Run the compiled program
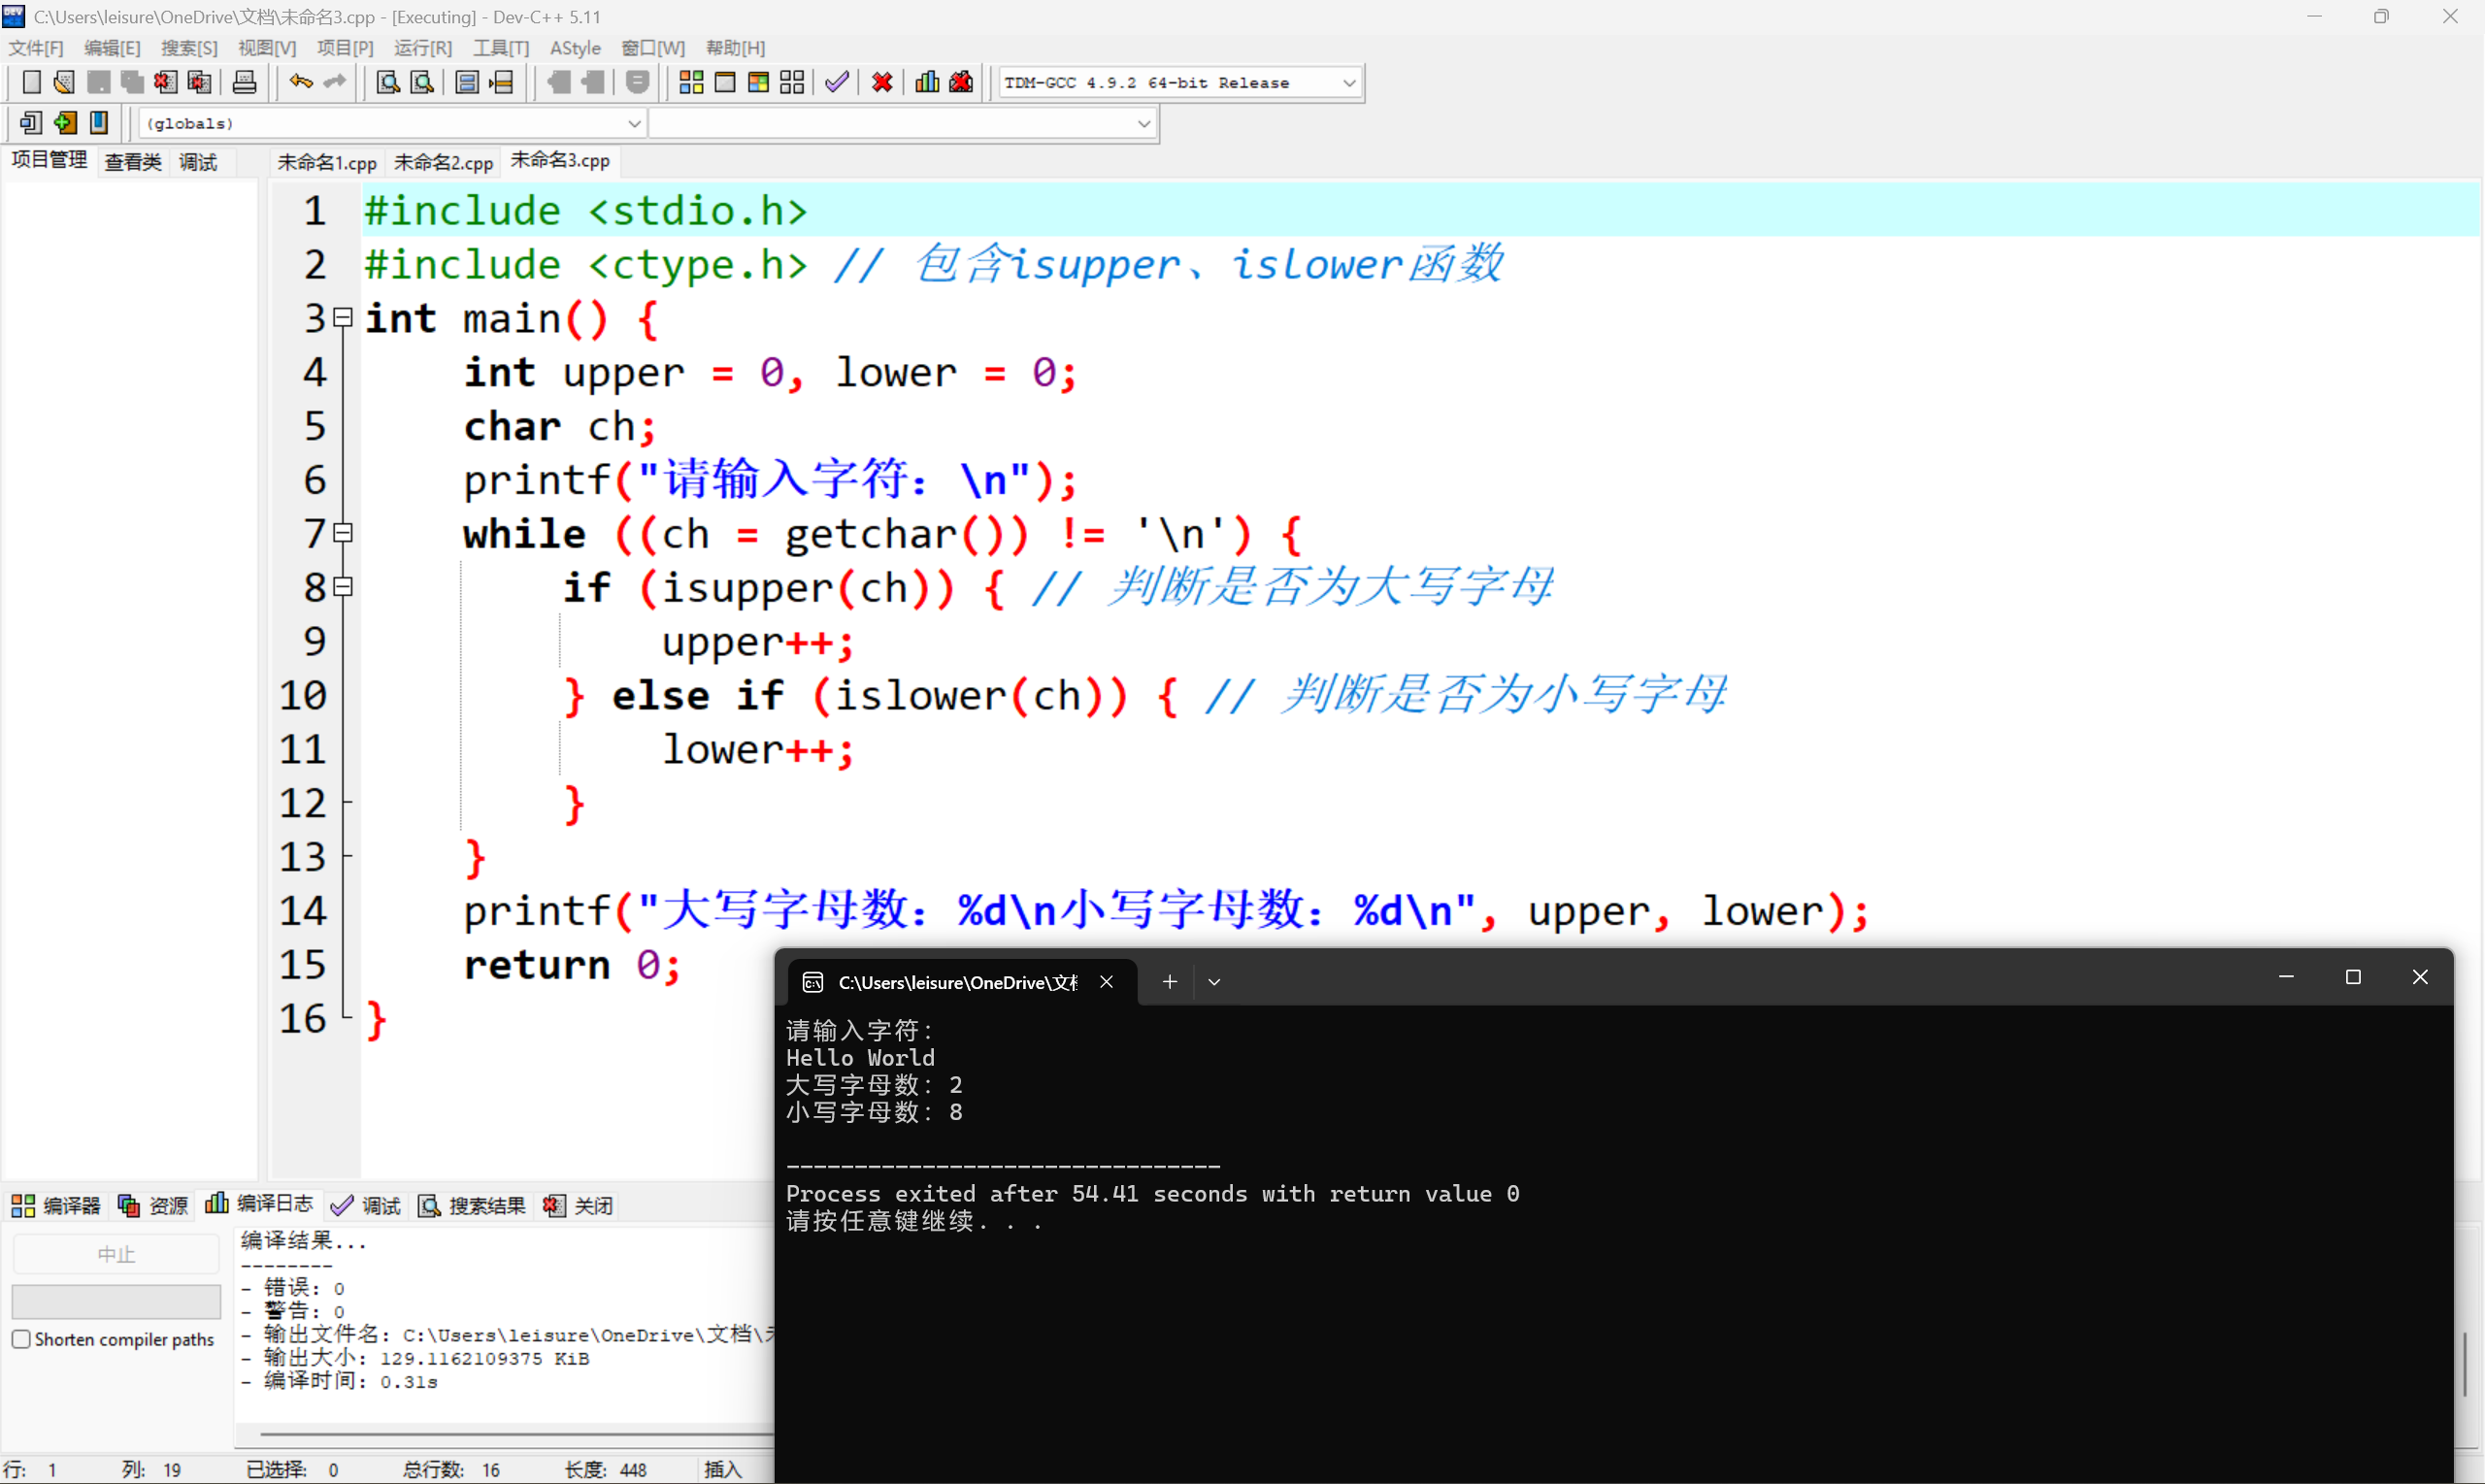The image size is (2485, 1484). [x=725, y=82]
